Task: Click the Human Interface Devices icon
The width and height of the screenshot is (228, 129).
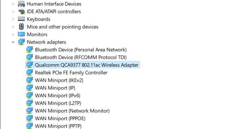Action: click(x=21, y=4)
